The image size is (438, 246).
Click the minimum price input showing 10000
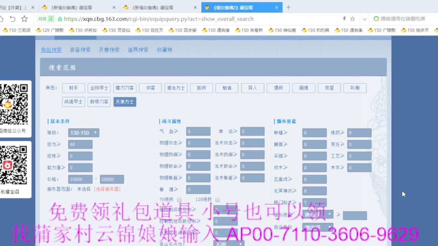80,179
